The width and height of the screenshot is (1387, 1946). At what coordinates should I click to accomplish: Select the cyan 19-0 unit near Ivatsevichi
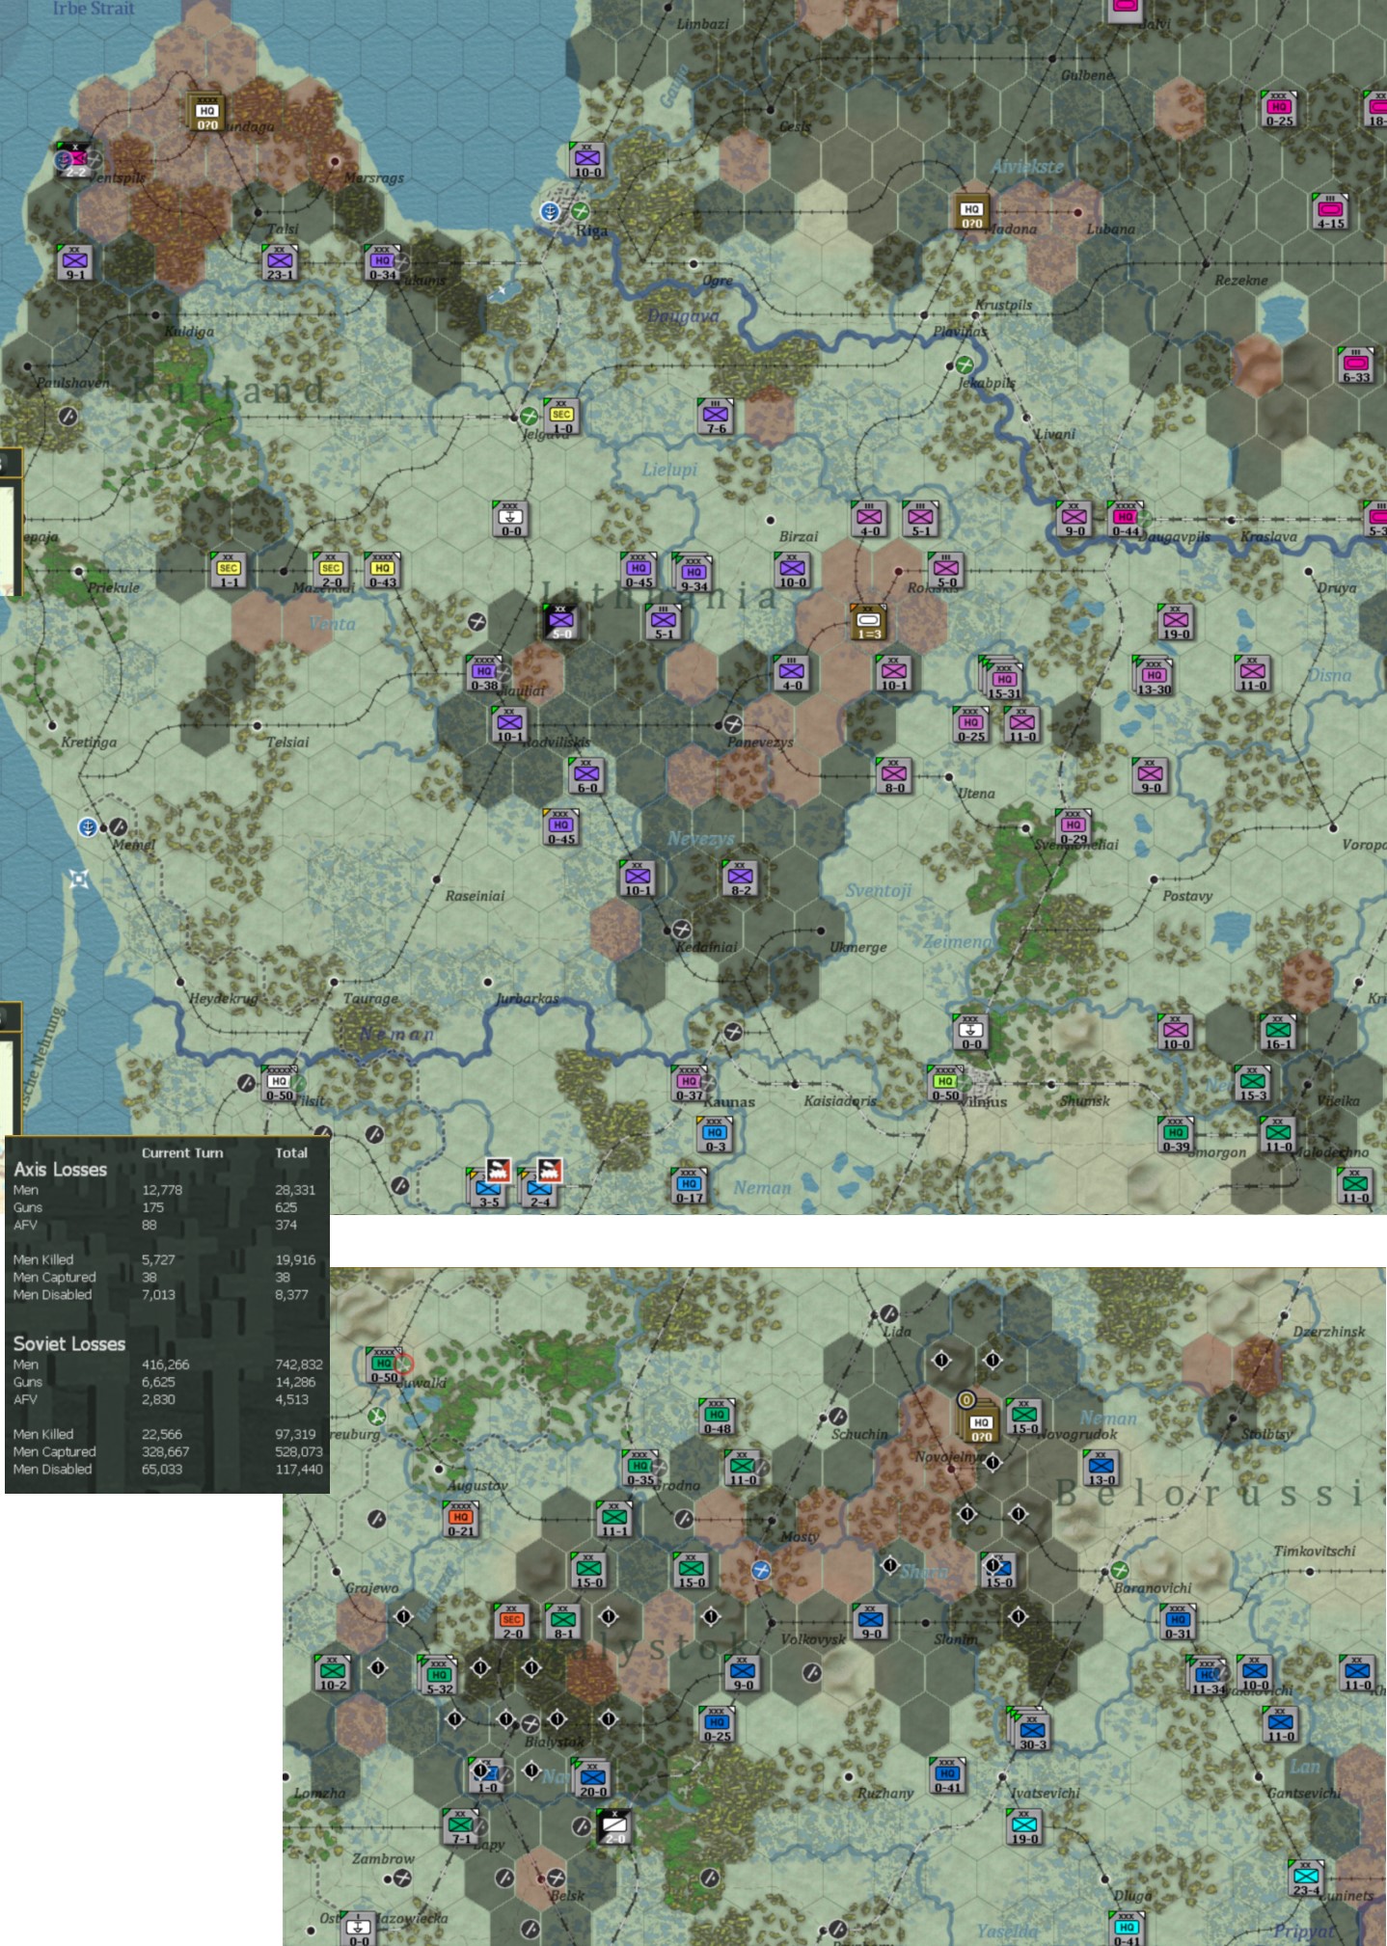tap(1024, 1826)
